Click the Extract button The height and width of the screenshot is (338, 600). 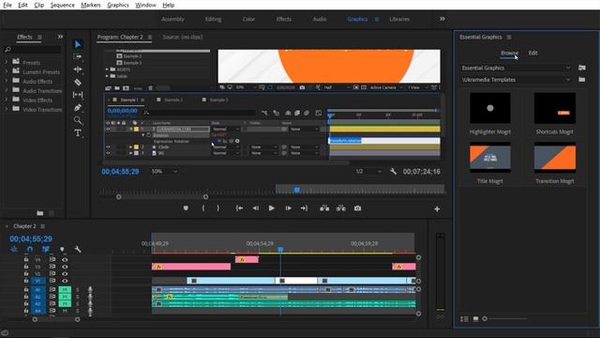(341, 208)
